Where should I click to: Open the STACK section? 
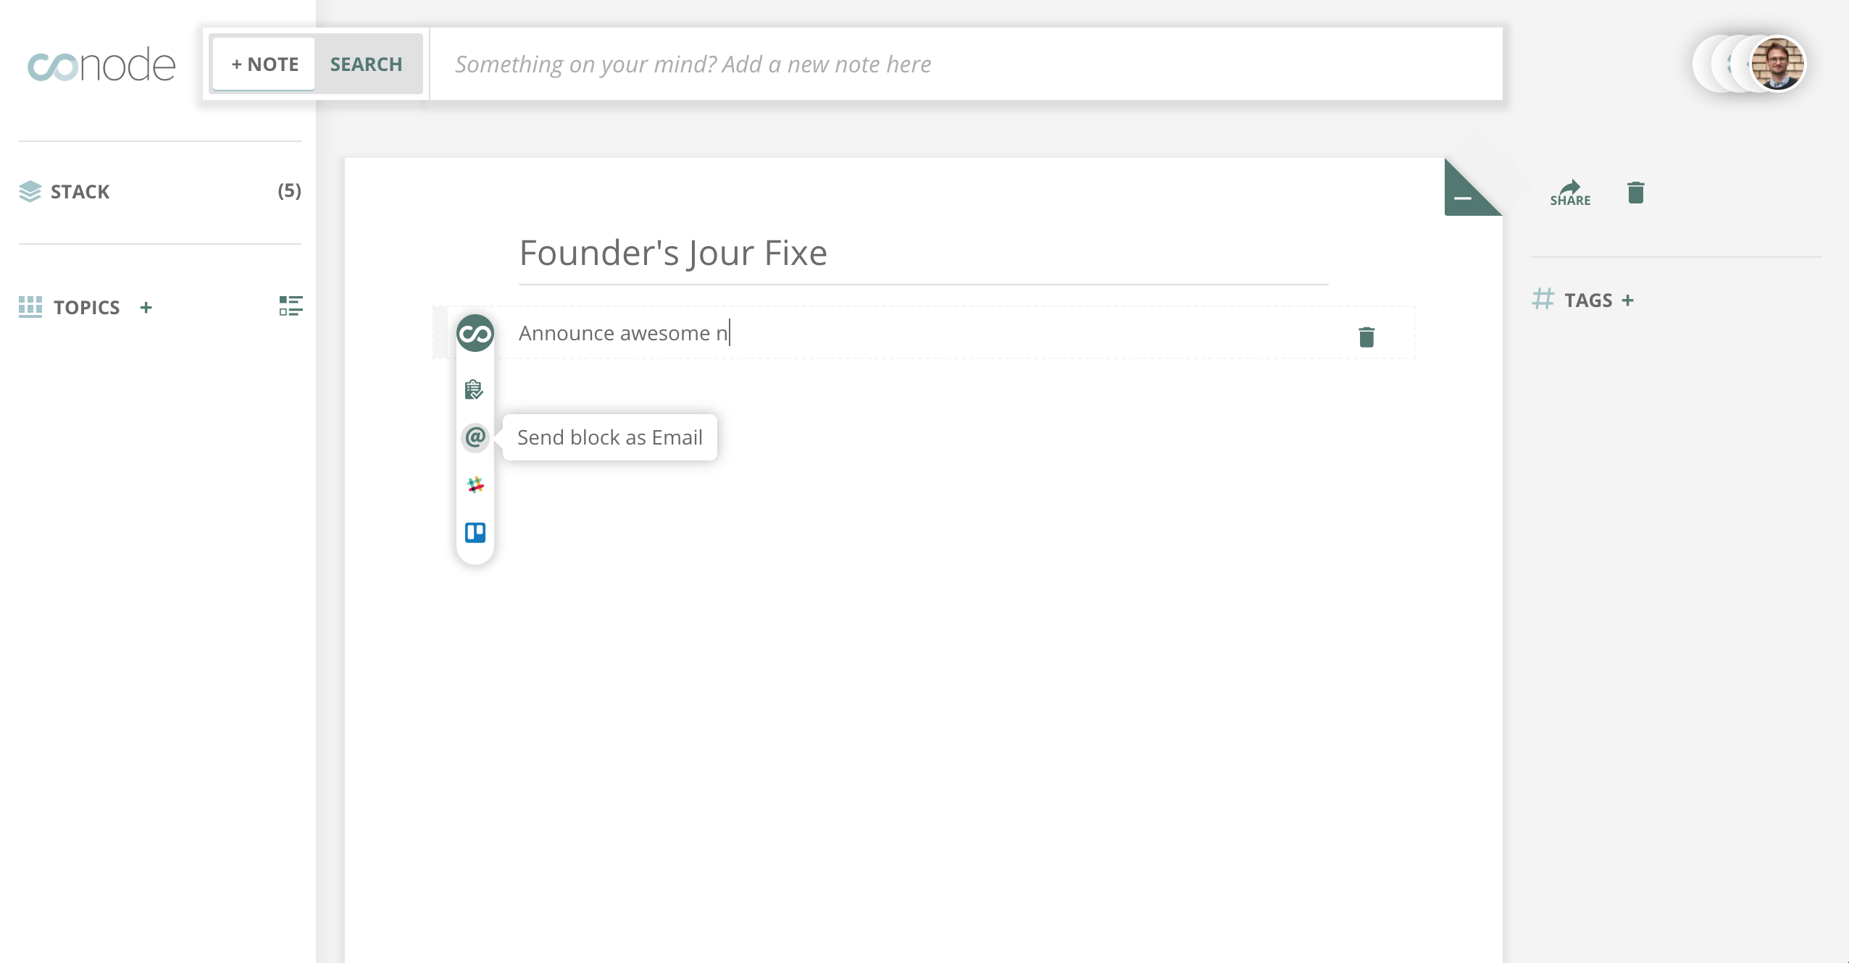[80, 192]
